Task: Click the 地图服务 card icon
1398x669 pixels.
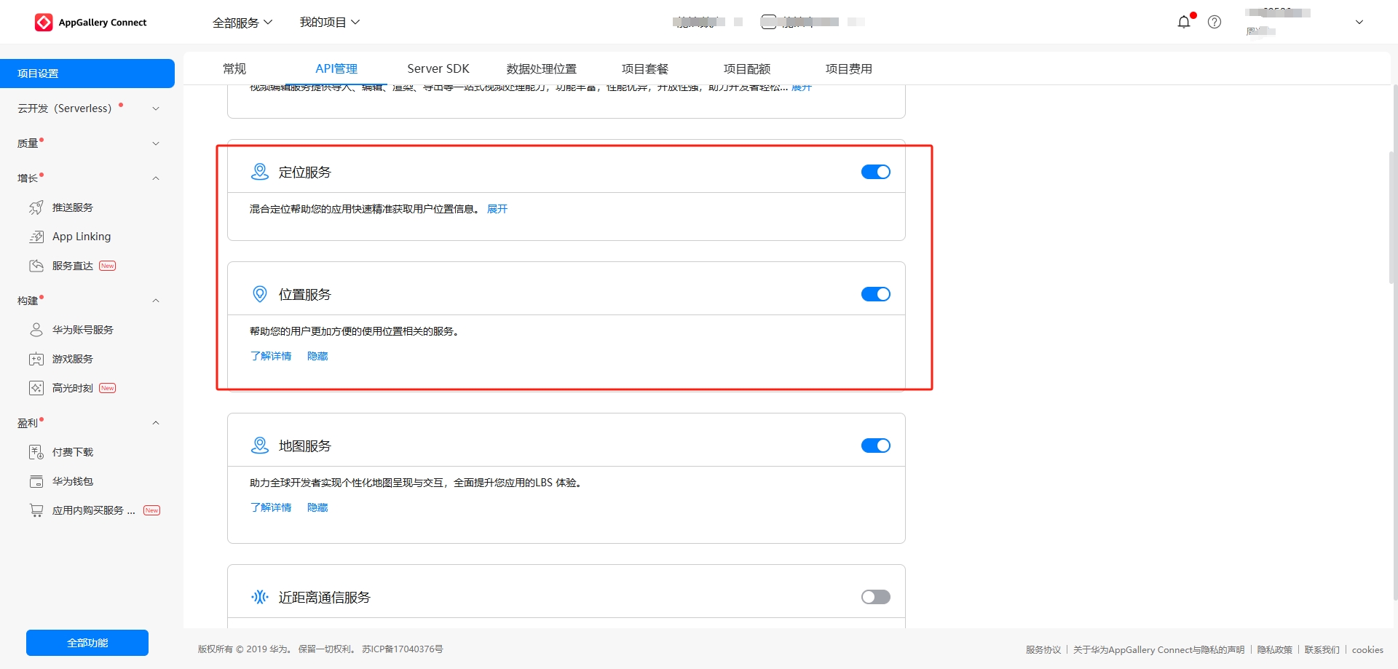Action: [260, 446]
